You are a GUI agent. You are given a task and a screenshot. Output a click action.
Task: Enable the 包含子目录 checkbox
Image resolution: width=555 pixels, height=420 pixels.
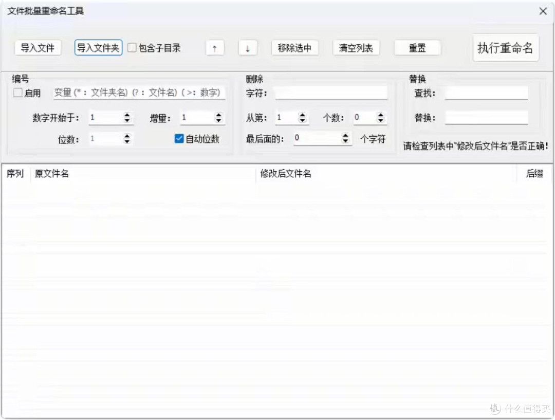pos(132,47)
